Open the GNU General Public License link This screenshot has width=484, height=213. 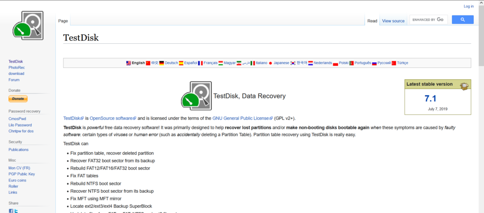pos(242,118)
